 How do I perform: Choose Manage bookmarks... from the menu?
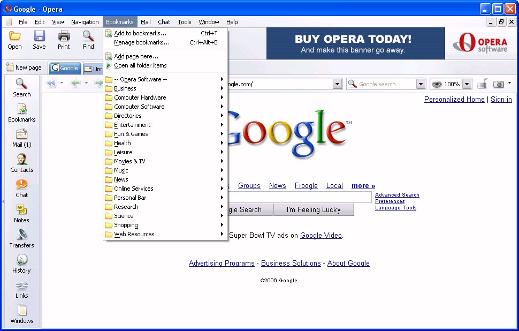click(x=165, y=42)
